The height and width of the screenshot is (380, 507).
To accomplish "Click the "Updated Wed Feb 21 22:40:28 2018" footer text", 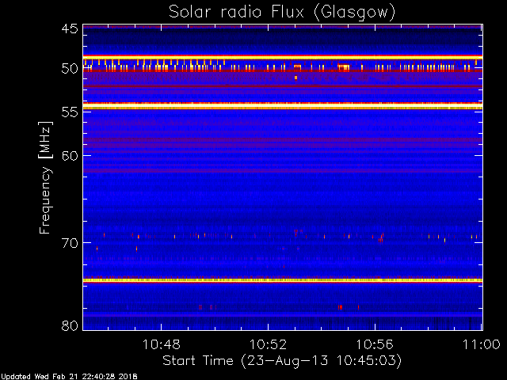I will [69, 377].
